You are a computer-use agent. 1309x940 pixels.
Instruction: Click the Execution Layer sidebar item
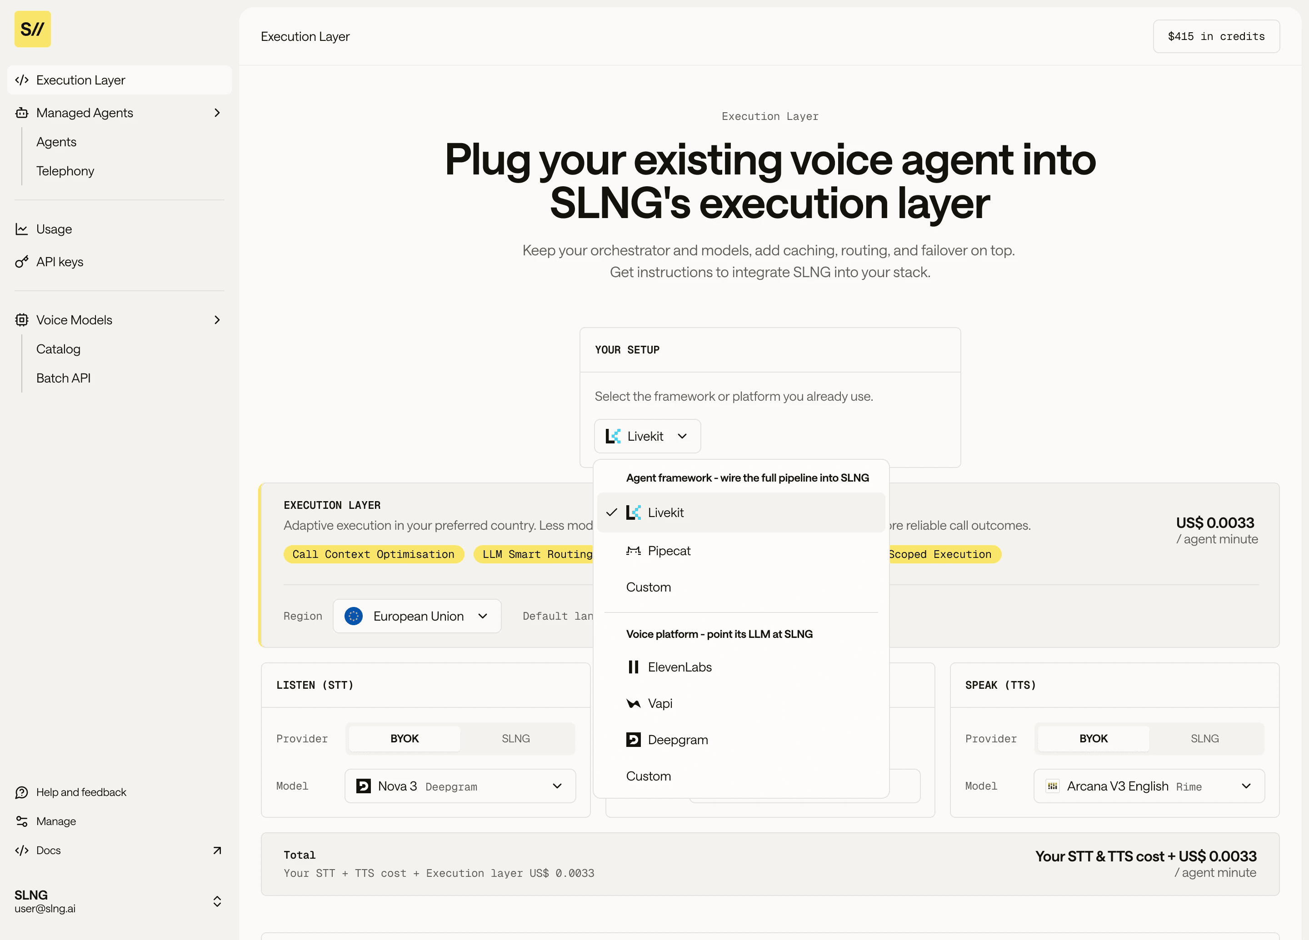pos(120,80)
